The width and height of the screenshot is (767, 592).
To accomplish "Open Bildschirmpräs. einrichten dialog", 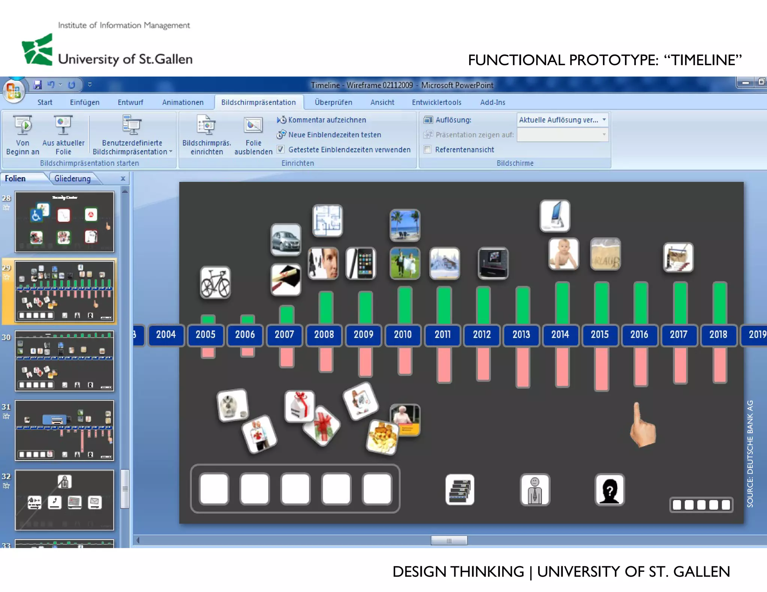I will (207, 135).
